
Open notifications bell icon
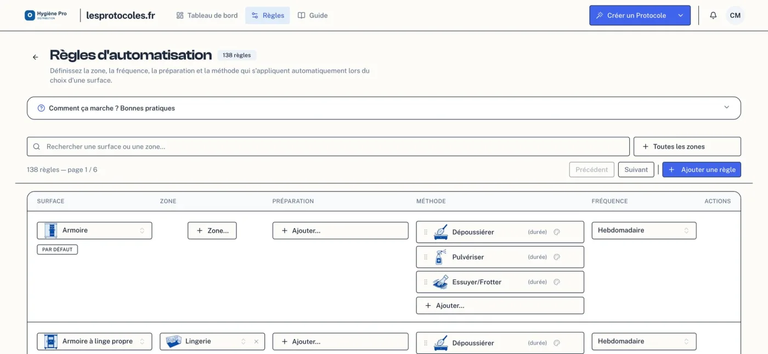pyautogui.click(x=713, y=15)
